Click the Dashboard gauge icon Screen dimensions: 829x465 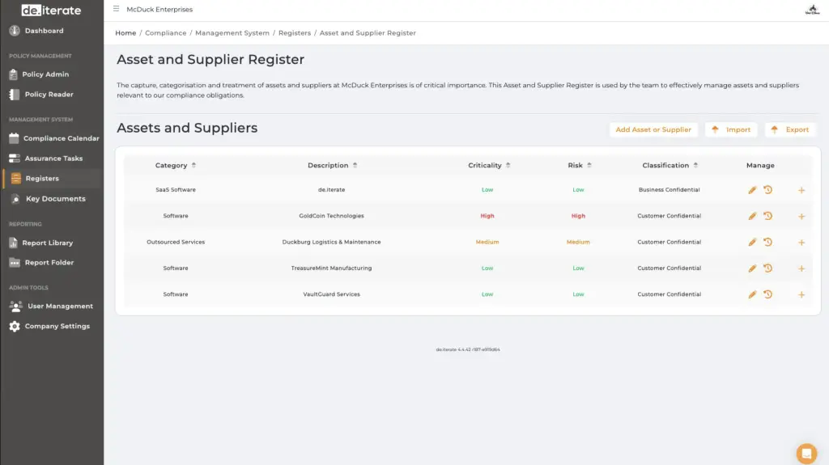point(15,31)
